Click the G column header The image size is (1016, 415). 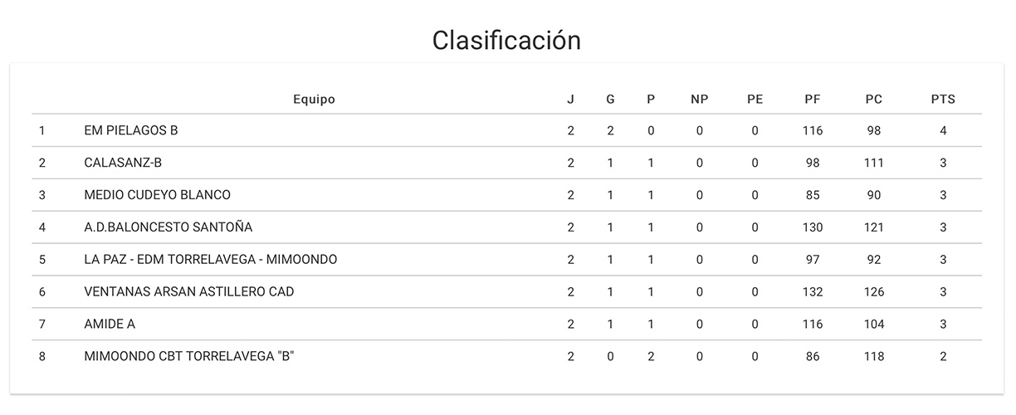[611, 100]
